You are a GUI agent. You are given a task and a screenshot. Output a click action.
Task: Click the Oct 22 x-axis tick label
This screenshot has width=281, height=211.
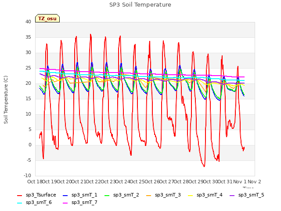click(x=94, y=182)
